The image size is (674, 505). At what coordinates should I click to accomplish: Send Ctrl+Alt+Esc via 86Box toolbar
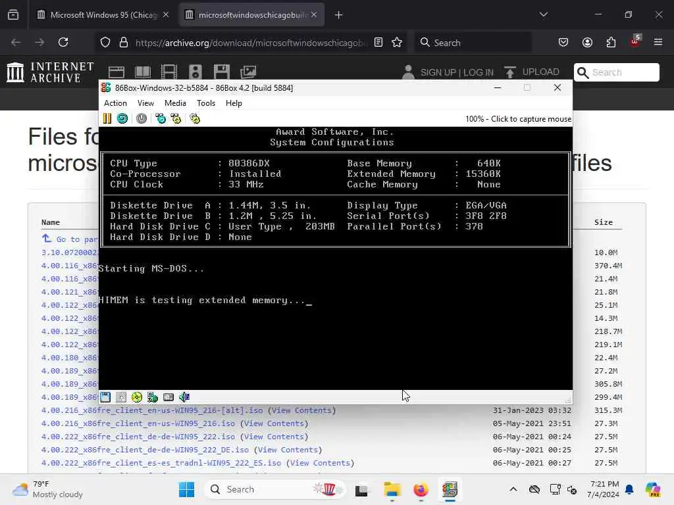point(176,118)
